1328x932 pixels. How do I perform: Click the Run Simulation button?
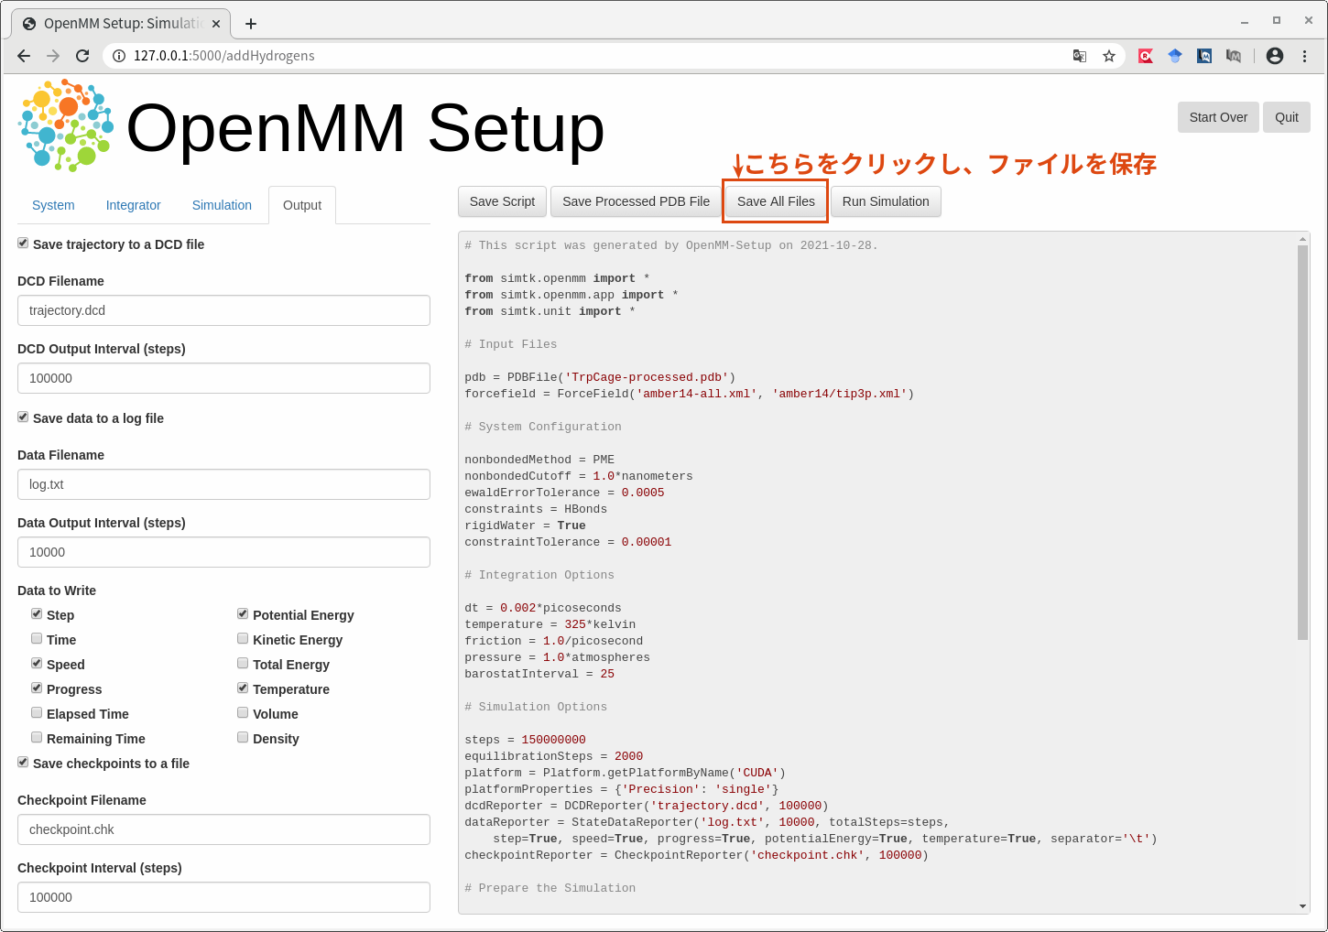[x=885, y=201]
